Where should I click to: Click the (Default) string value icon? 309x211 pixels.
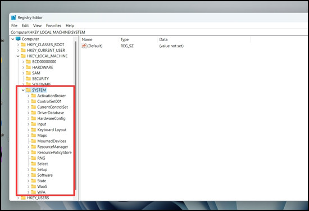(x=84, y=46)
